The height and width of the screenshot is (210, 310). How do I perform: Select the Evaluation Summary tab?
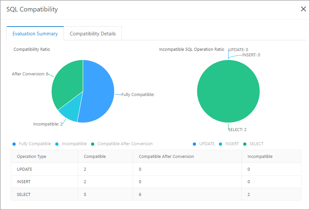point(35,33)
